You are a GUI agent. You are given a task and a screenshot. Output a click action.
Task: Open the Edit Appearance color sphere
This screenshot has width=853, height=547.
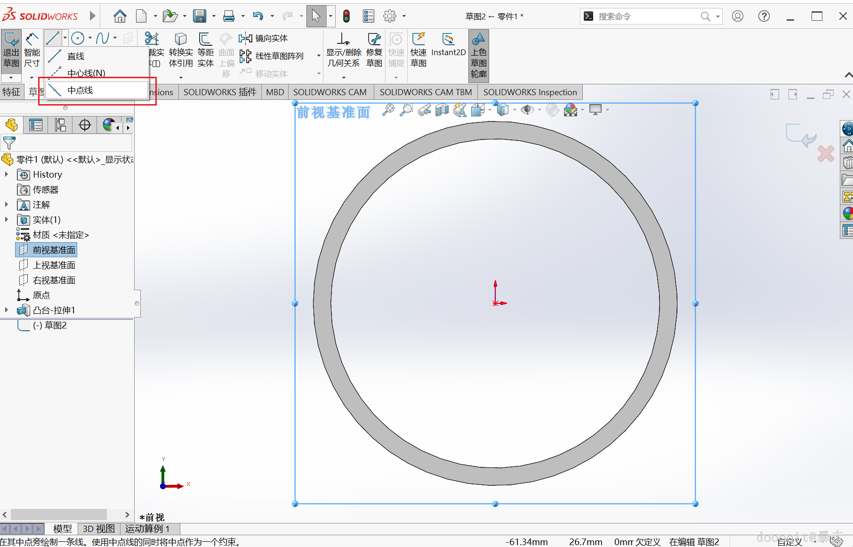571,110
